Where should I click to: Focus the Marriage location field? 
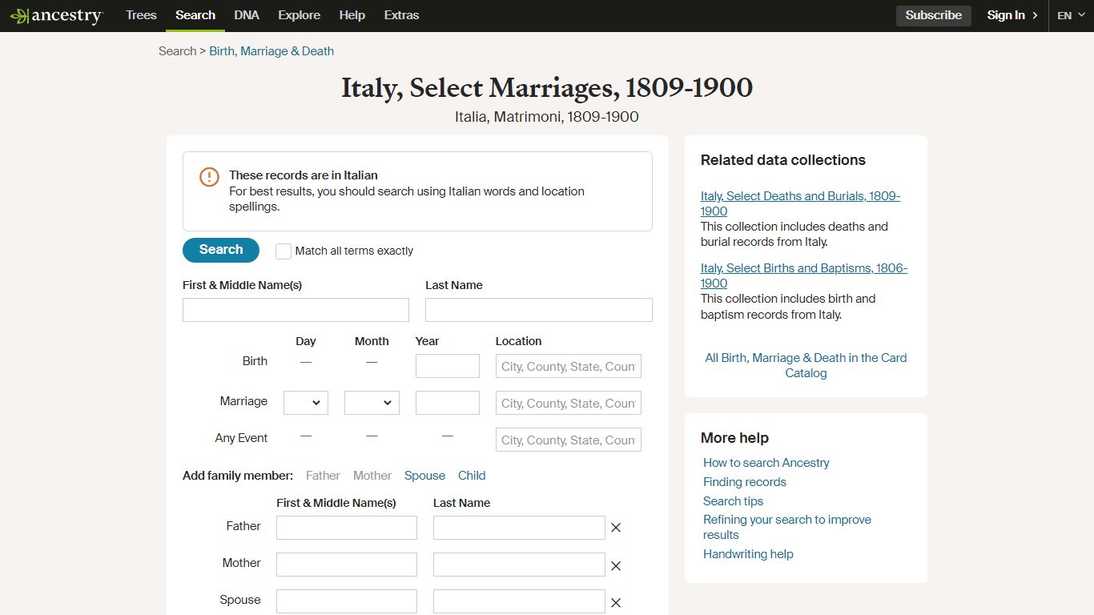569,403
